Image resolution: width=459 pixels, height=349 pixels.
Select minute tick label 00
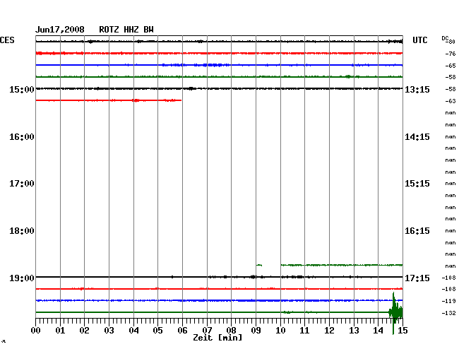pyautogui.click(x=36, y=331)
